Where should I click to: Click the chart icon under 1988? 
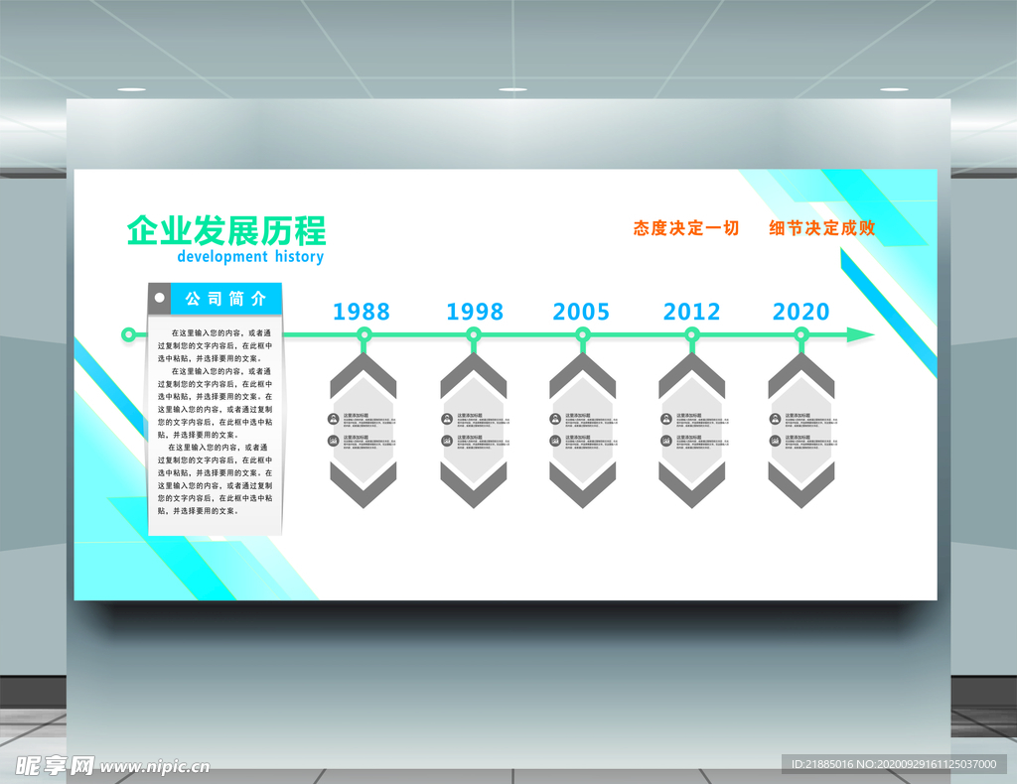(336, 441)
